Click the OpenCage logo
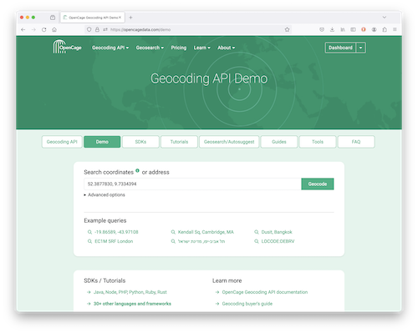Image resolution: width=418 pixels, height=333 pixels. 67,47
